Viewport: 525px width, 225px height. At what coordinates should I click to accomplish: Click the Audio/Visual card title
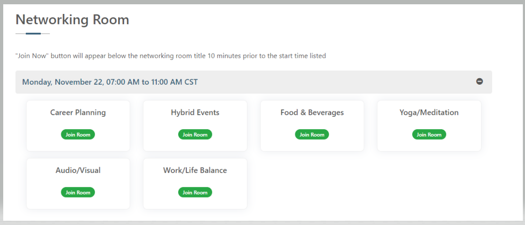point(78,170)
